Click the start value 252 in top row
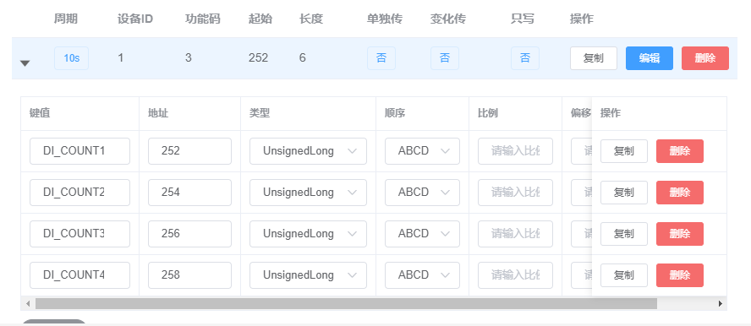751x326 pixels. pyautogui.click(x=258, y=58)
